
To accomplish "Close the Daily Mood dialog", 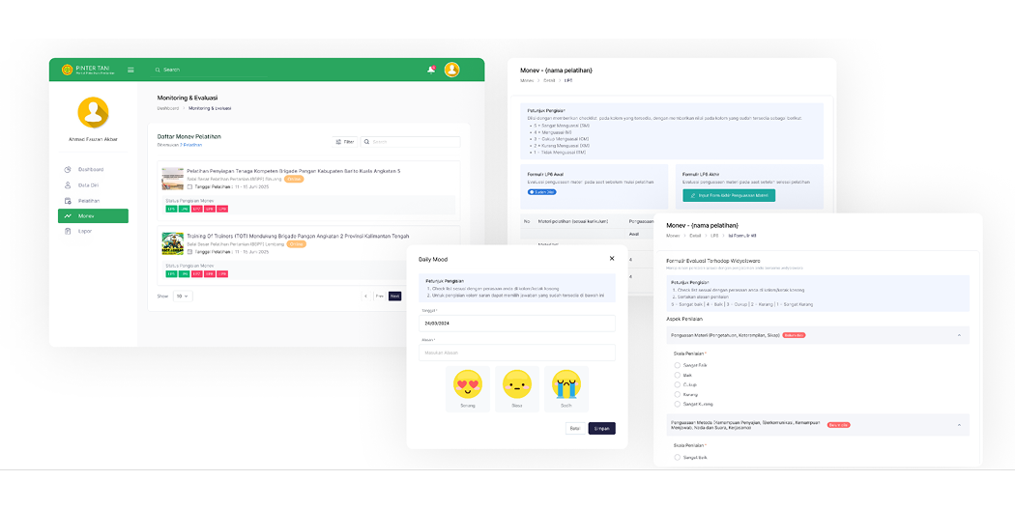I will pyautogui.click(x=612, y=259).
